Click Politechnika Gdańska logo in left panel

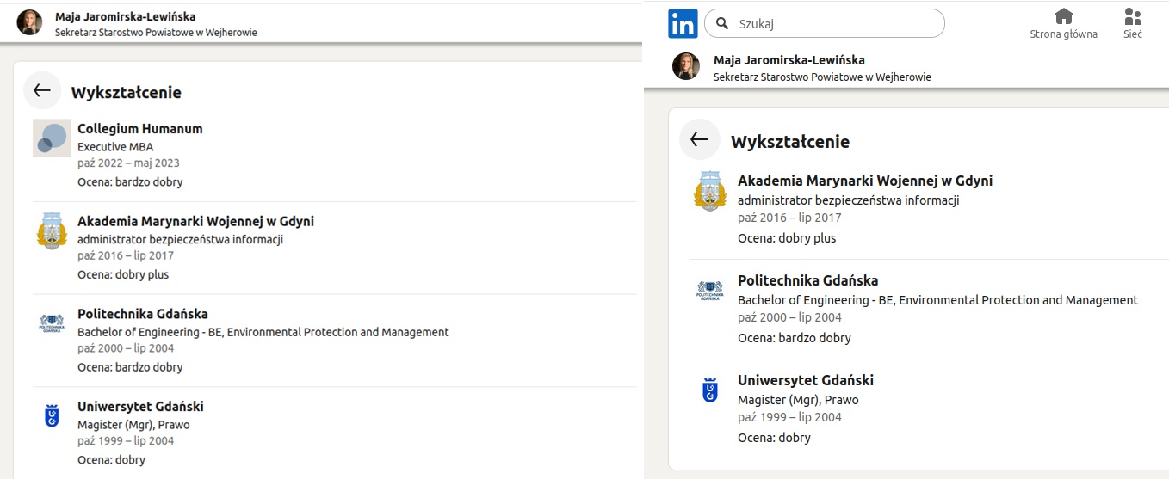coord(52,323)
